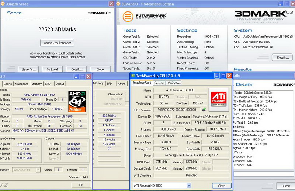Screen dimensions: 295x191
Task: Close the CPU-Z window with red X
Action: pos(88,77)
